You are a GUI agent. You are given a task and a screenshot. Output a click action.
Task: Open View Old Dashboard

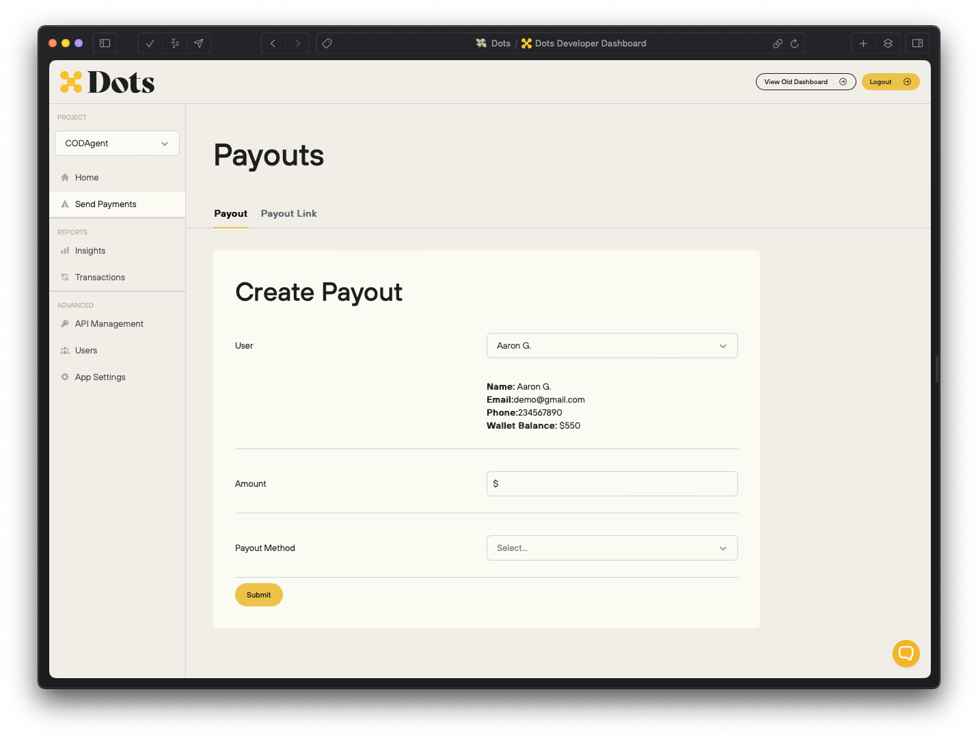click(x=805, y=81)
